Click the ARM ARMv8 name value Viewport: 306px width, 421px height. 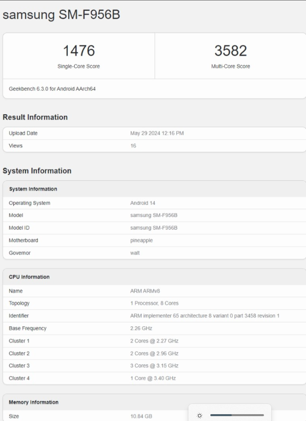click(145, 291)
